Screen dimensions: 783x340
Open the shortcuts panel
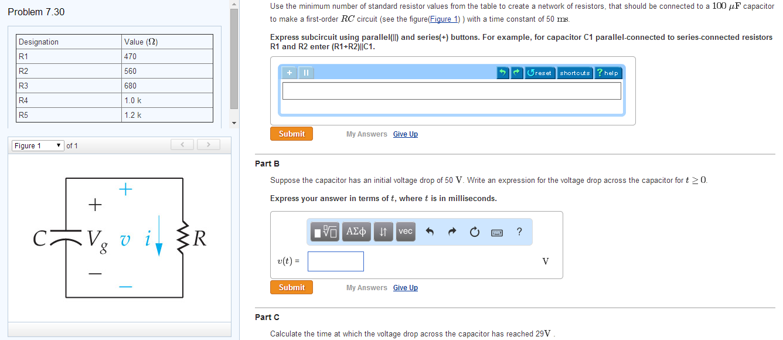574,73
